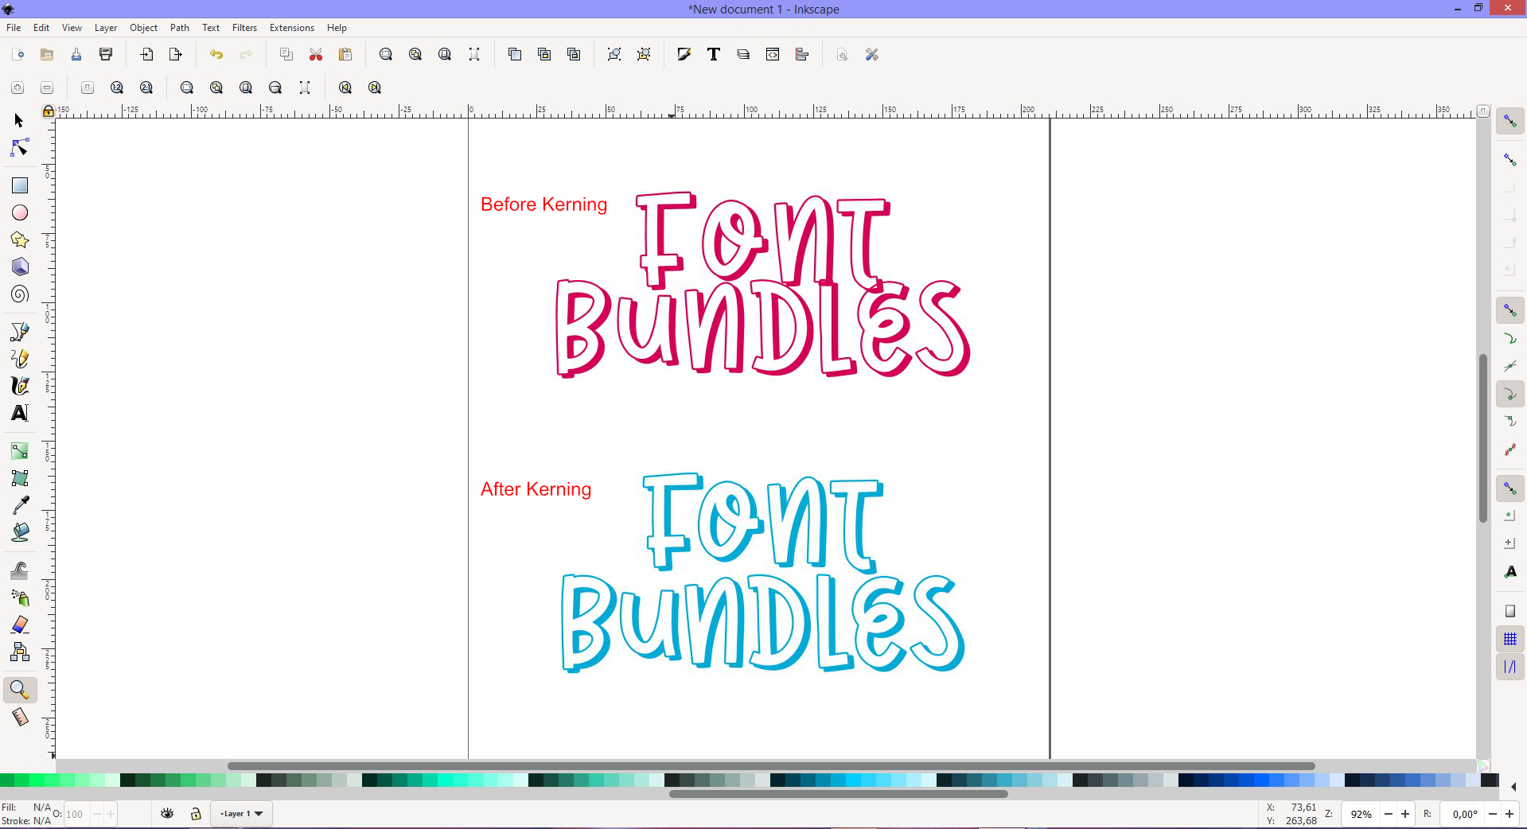The width and height of the screenshot is (1527, 829).
Task: Click the Print document icon
Action: point(106,54)
